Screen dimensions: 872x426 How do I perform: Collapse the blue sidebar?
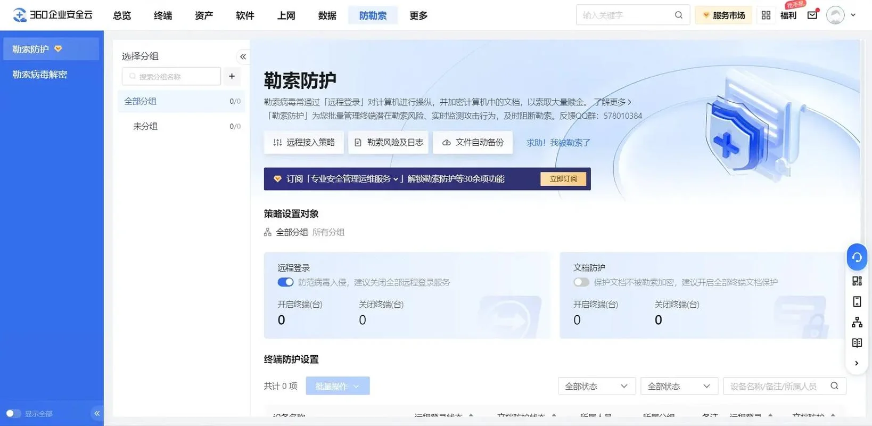point(97,413)
